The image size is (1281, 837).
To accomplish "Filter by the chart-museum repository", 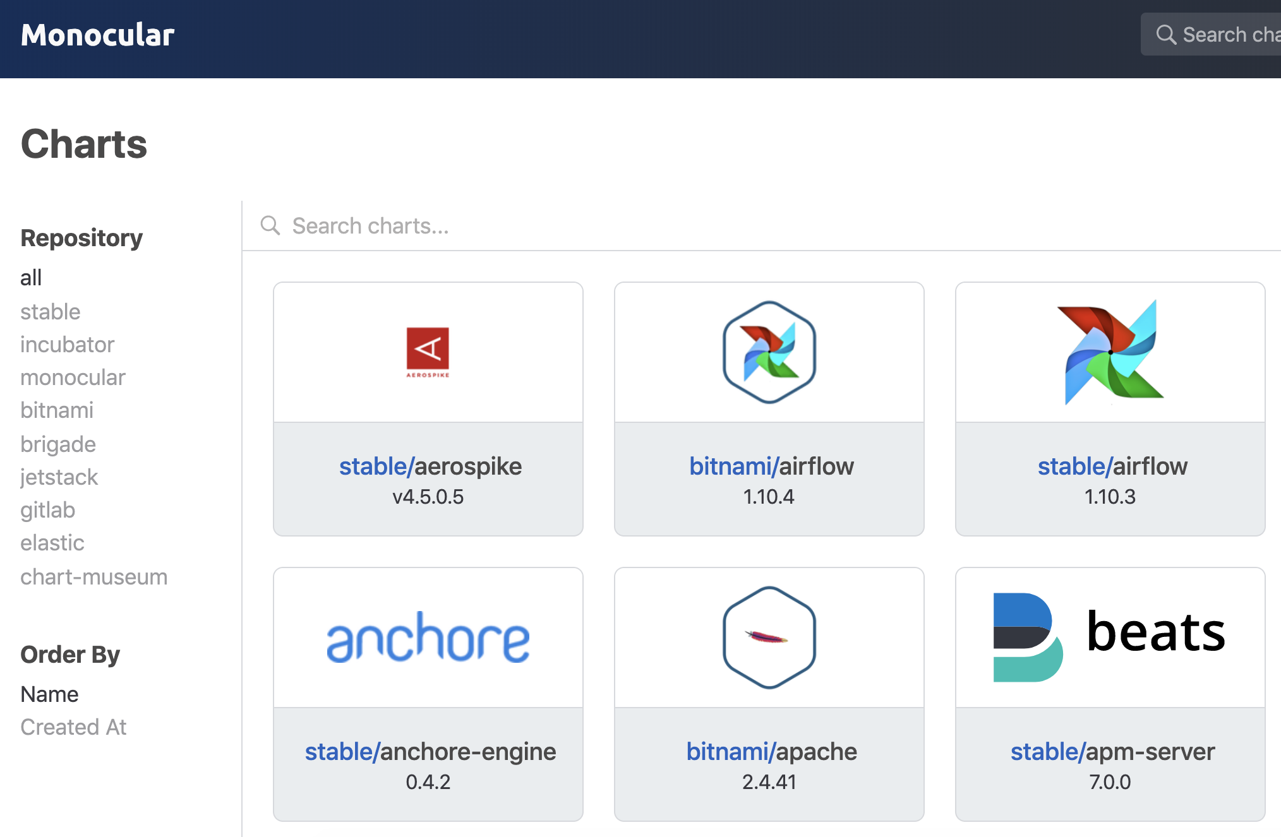I will 93,577.
